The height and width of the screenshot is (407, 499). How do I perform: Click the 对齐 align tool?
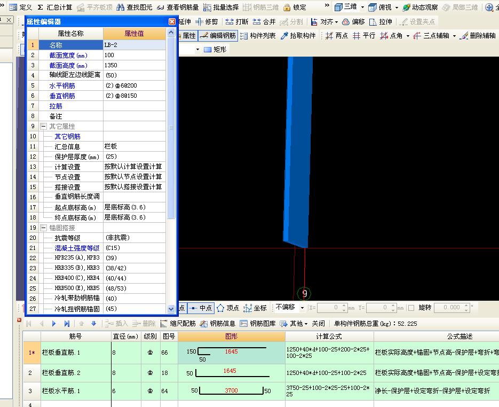322,22
